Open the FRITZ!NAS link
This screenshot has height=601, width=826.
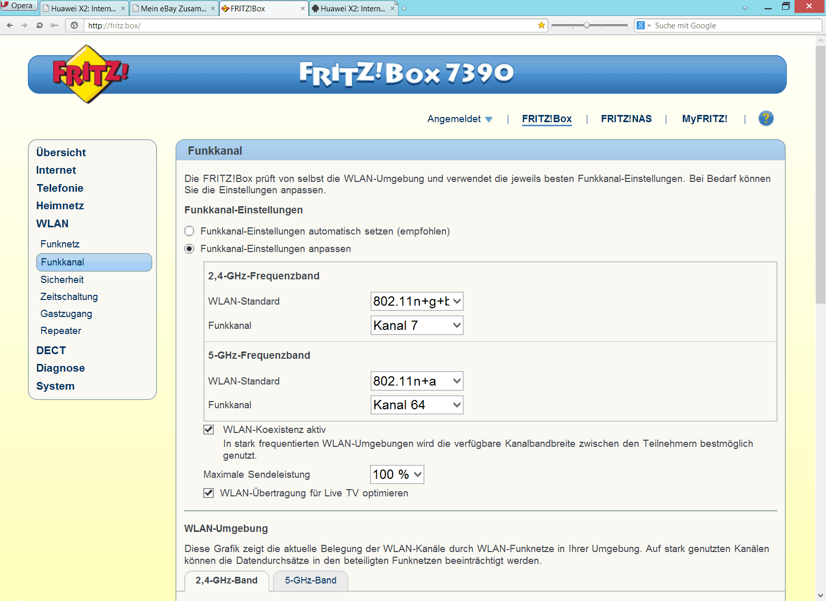coord(626,119)
